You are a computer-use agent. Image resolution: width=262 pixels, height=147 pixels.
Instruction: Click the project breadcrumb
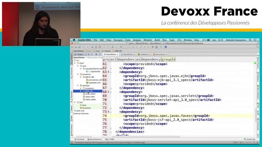coord(110,59)
